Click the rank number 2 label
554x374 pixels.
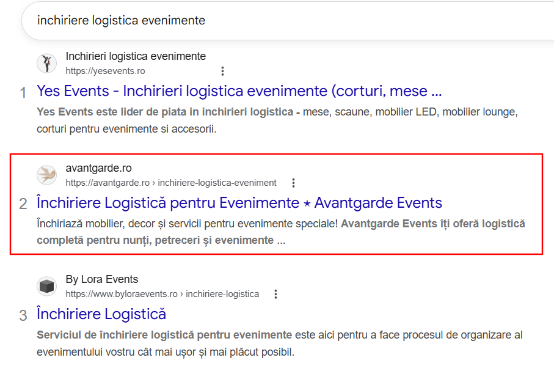pos(23,204)
